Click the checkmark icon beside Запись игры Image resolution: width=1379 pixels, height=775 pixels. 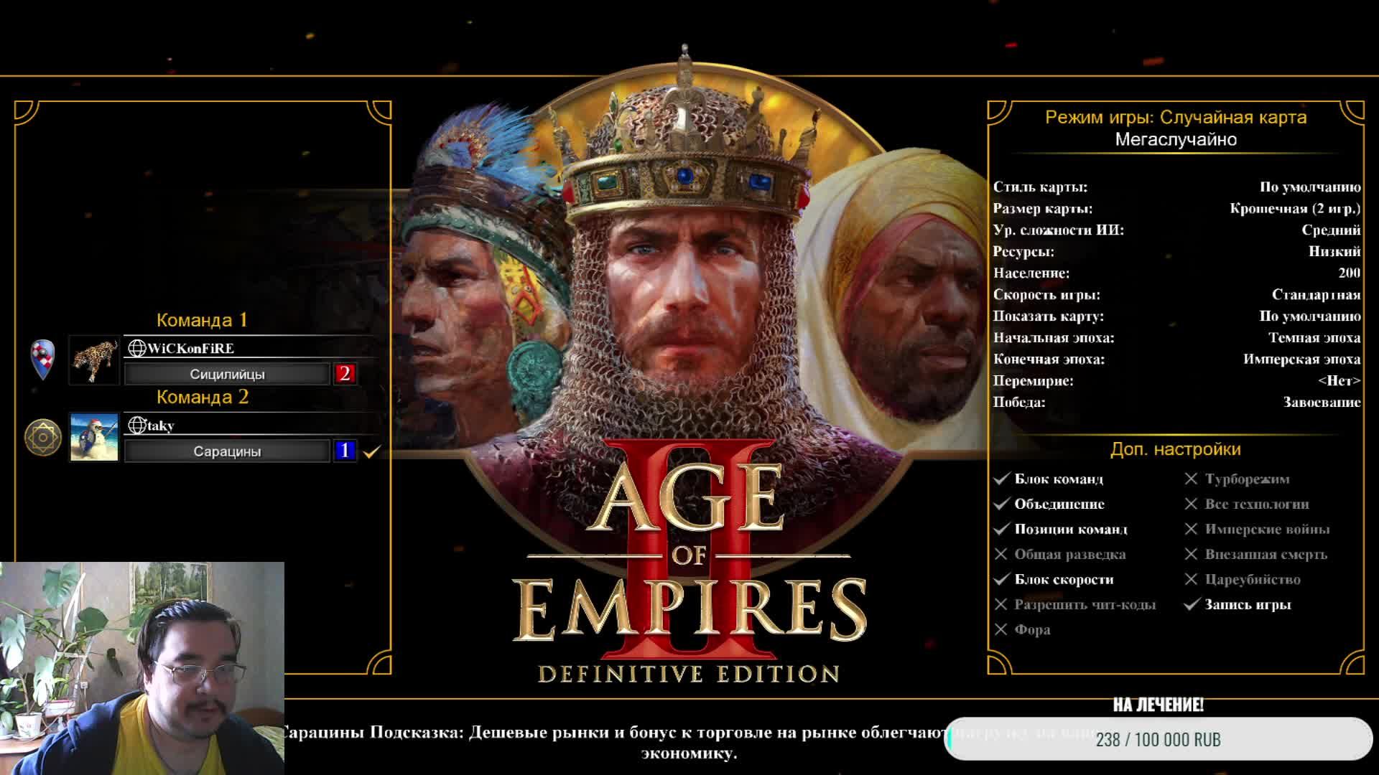(x=1192, y=604)
